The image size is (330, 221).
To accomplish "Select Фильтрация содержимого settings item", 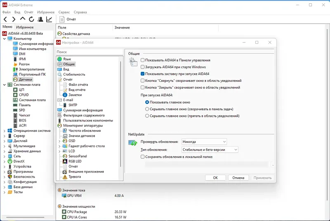I will [x=84, y=115].
